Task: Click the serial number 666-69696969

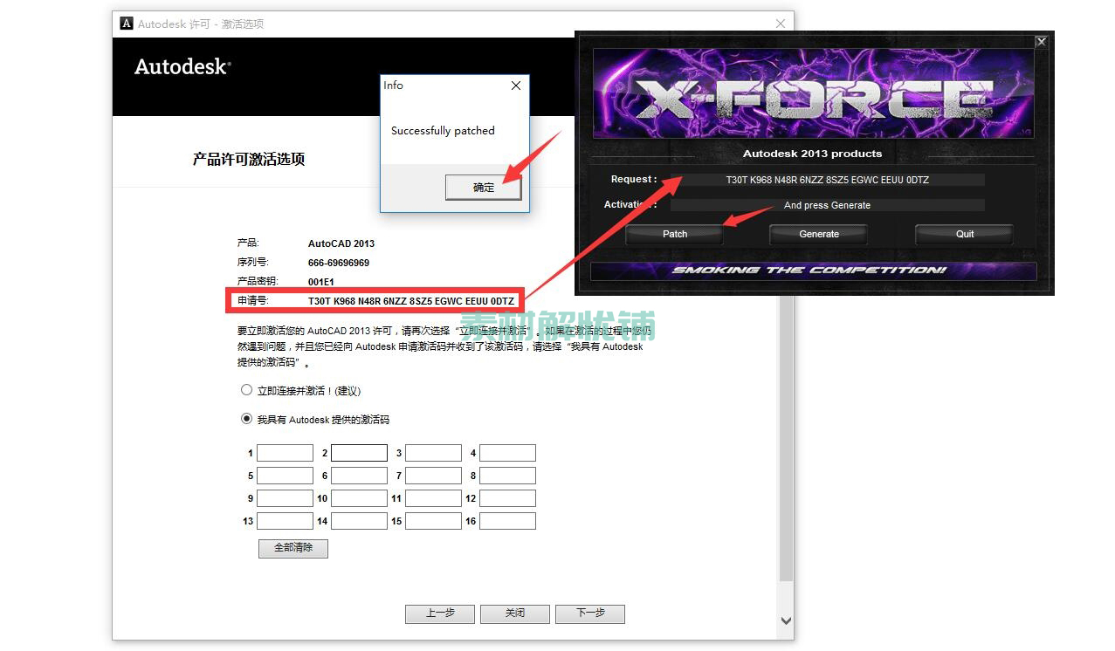Action: tap(339, 263)
